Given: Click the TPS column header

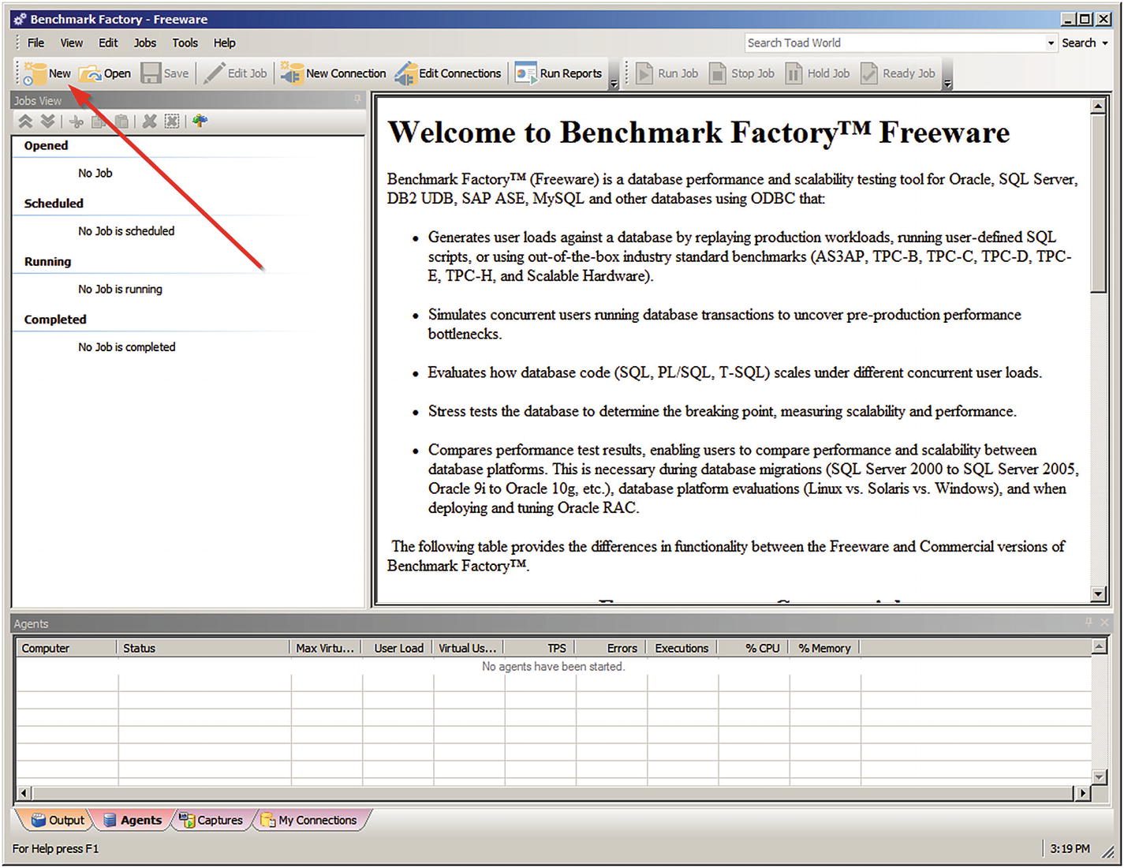Looking at the screenshot, I should 540,648.
